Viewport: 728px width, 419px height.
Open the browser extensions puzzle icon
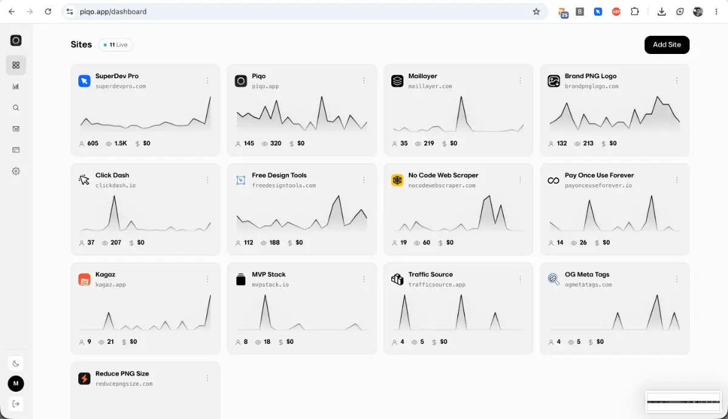pos(635,12)
